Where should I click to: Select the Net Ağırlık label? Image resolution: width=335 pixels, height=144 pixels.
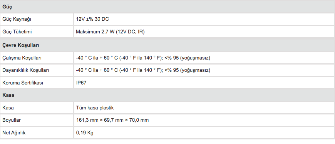14,133
